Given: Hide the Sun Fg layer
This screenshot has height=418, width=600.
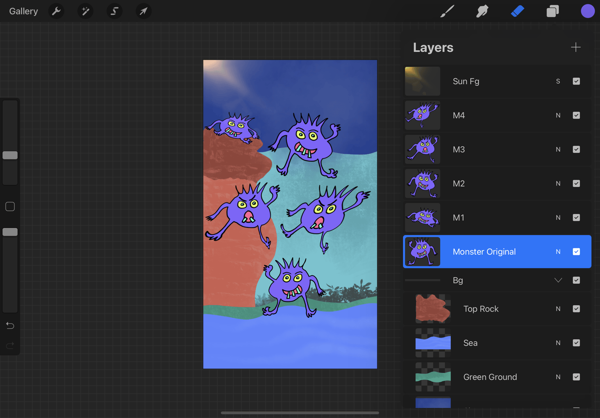Looking at the screenshot, I should click(x=576, y=81).
